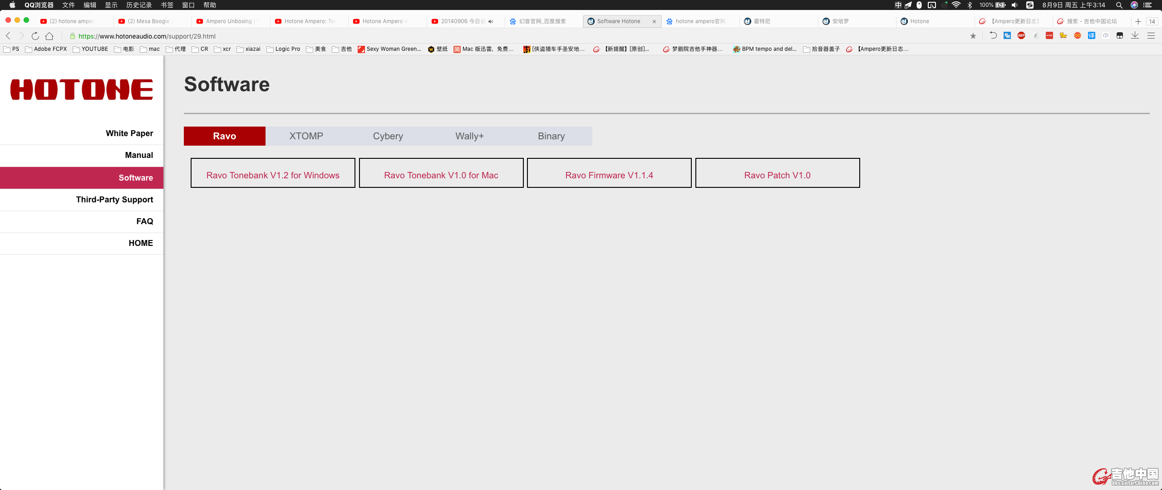Viewport: 1162px width, 490px height.
Task: Bookmark this page with the star icon
Action: (973, 36)
